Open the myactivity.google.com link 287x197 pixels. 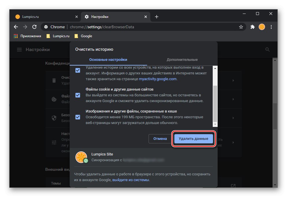coord(158,79)
